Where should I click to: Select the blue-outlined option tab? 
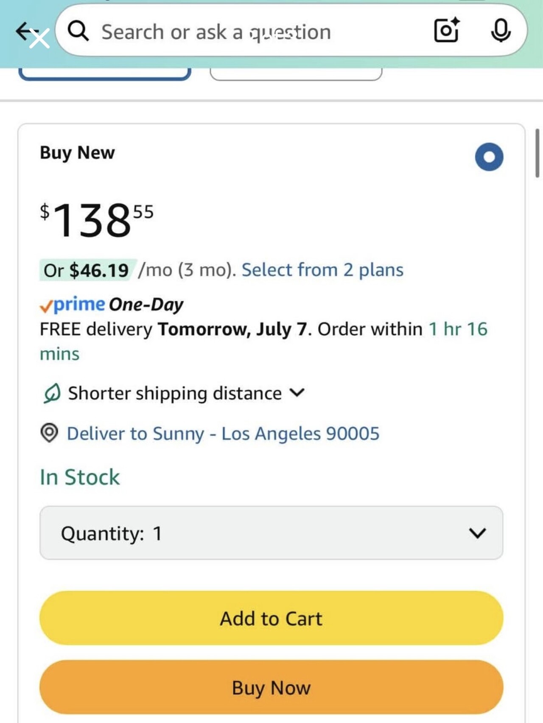point(105,74)
